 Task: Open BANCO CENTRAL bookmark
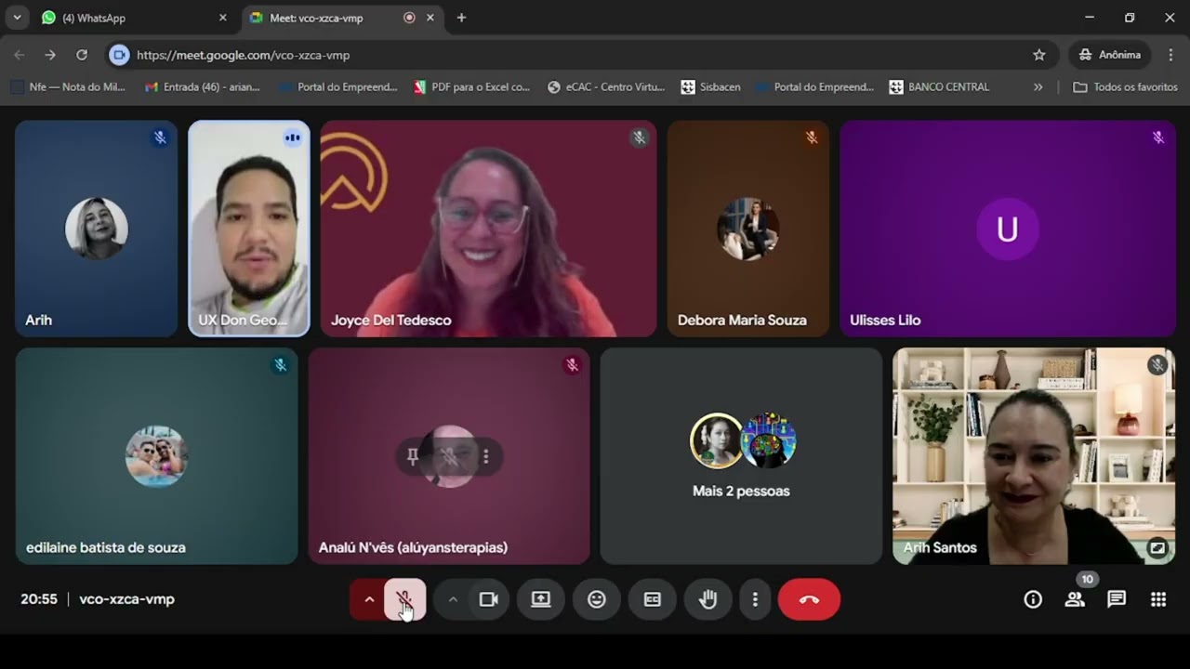tap(939, 86)
